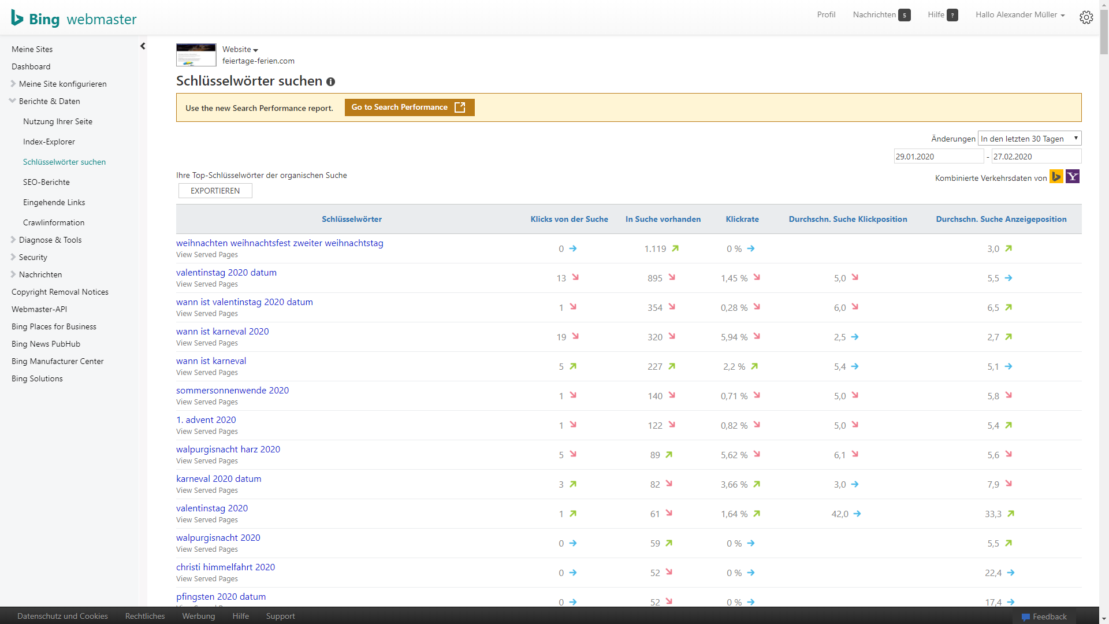
Task: Click the feiertage-ferien.com site thumbnail
Action: (196, 55)
